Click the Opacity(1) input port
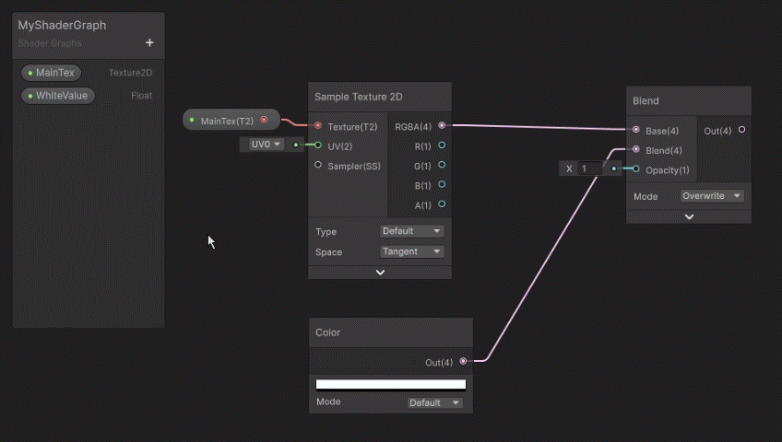This screenshot has width=782, height=442. pos(635,169)
